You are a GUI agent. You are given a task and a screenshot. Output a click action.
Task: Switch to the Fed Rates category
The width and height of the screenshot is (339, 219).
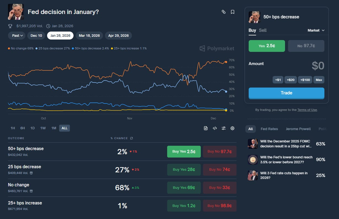(x=269, y=129)
